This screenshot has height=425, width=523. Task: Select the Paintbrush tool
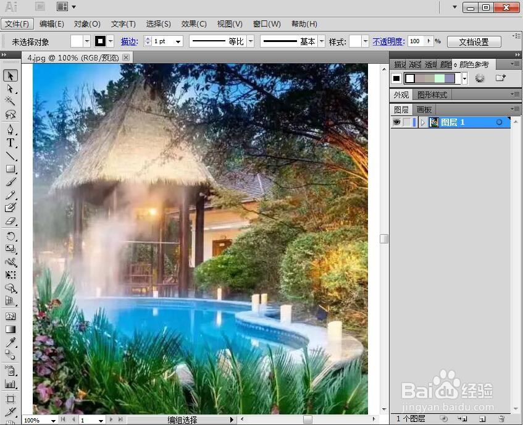point(10,182)
